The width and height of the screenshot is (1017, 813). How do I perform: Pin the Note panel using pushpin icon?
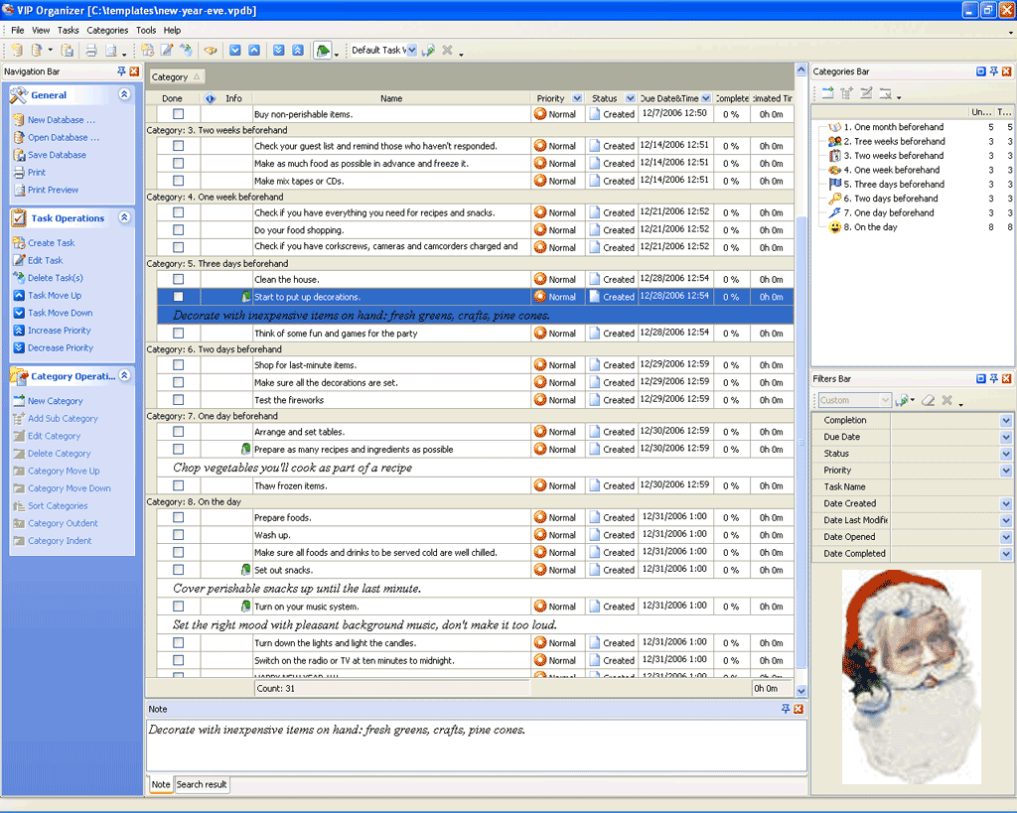pos(786,709)
